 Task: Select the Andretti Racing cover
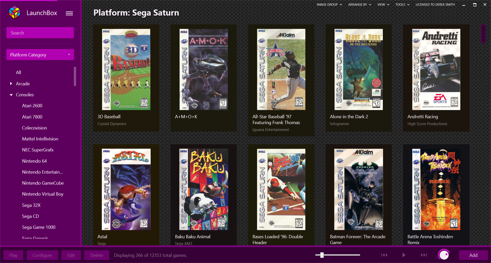436,69
